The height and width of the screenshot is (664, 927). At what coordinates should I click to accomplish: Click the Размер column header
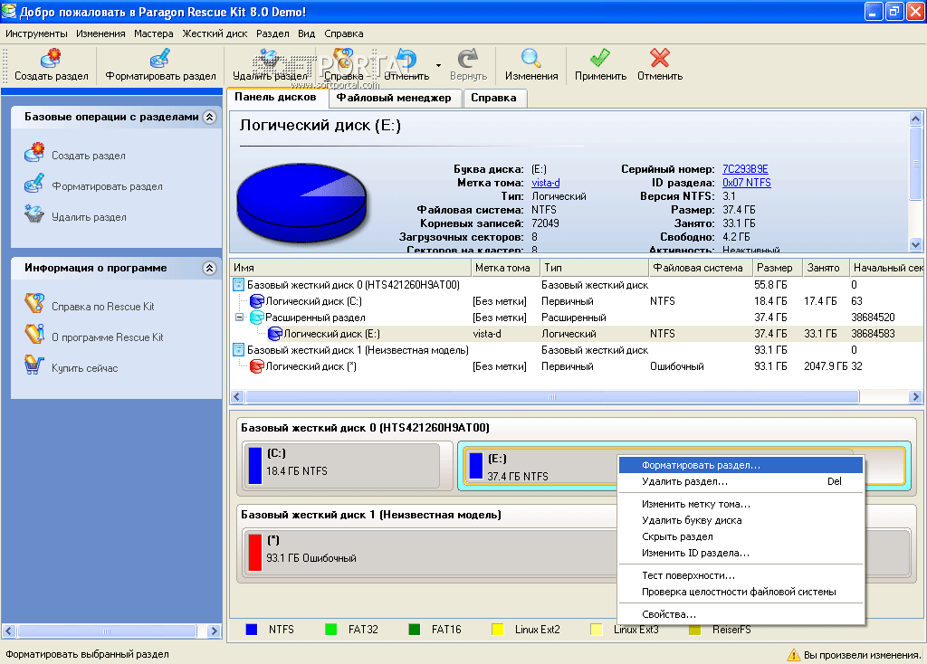777,268
